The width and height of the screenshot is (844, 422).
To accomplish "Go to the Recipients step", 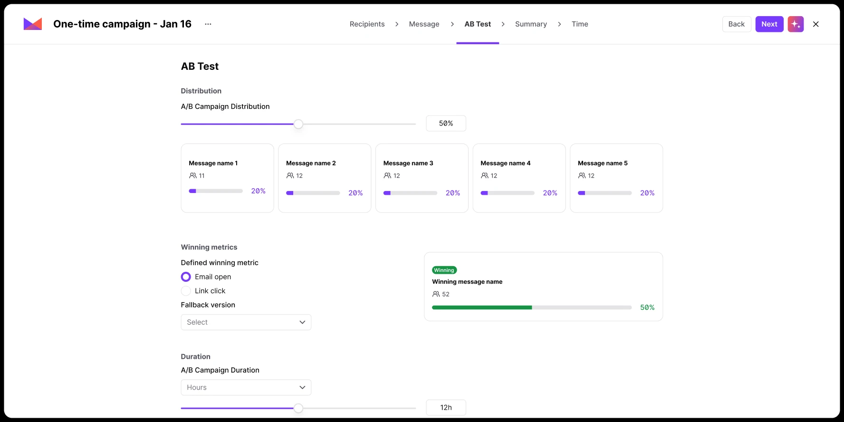I will click(x=367, y=24).
